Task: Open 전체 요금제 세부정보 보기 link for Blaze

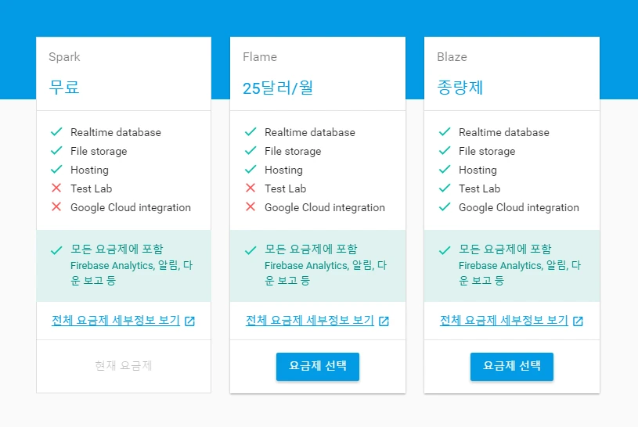Action: pos(504,321)
